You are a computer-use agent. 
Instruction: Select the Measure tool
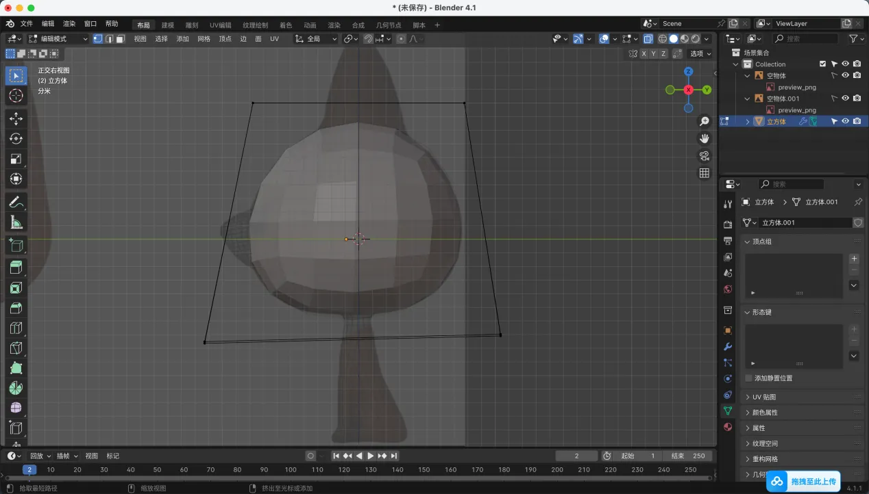coord(16,222)
